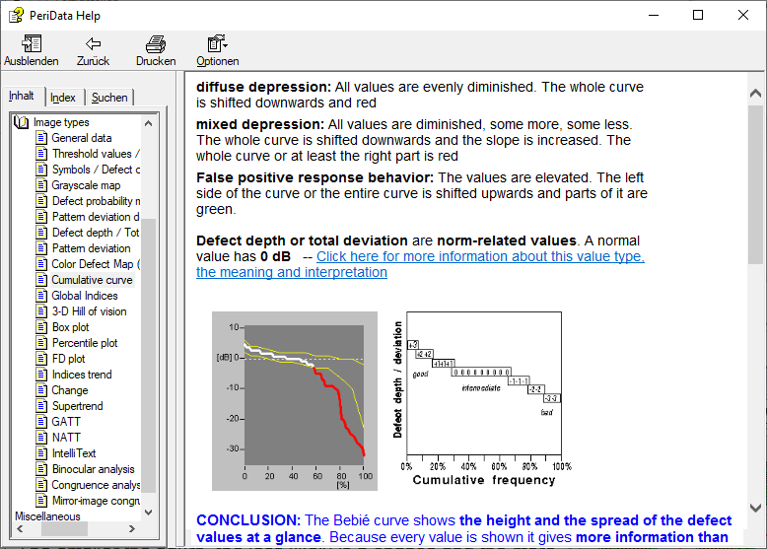Screen dimensions: 767x549
Task: Select the Box plot topic
Action: 70,327
